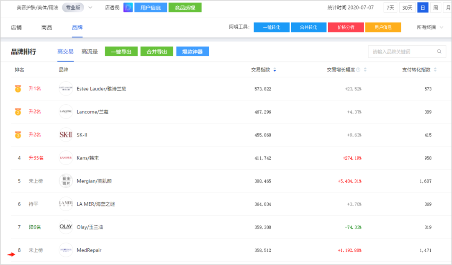
Task: Click the Lancome brand logo
Action: [66, 112]
